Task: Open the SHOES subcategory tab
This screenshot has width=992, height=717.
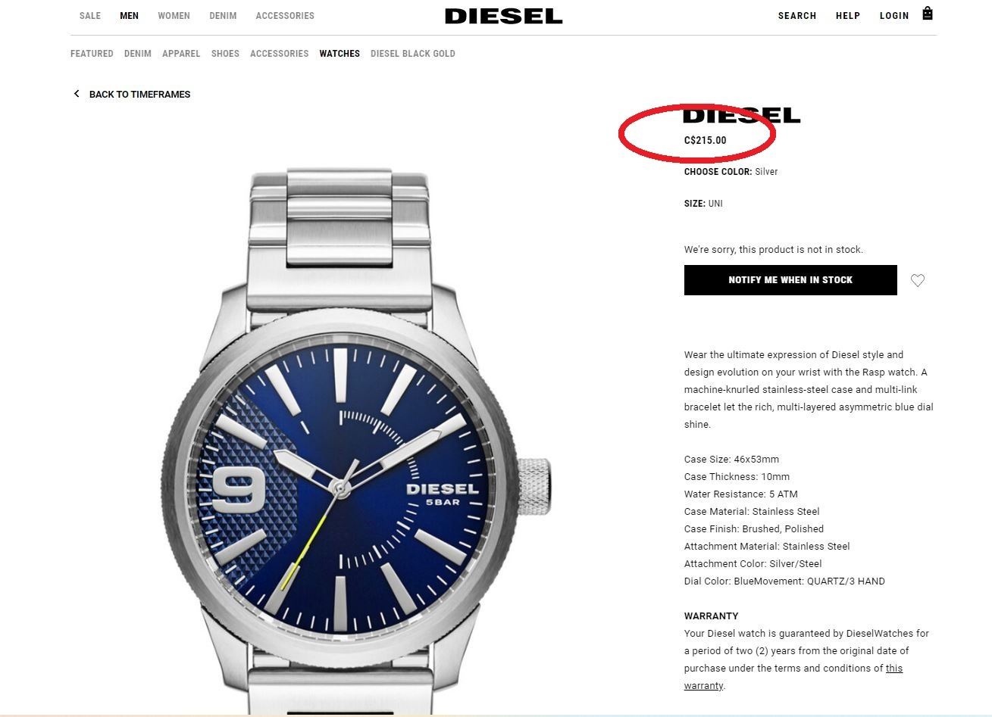Action: (x=225, y=54)
